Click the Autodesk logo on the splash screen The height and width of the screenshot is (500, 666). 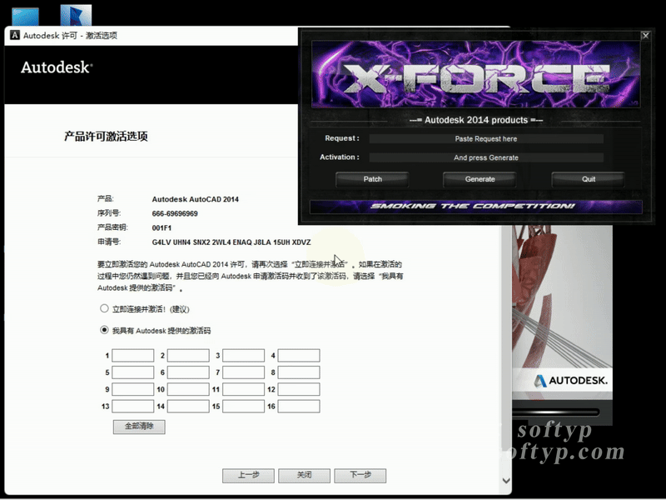(570, 380)
